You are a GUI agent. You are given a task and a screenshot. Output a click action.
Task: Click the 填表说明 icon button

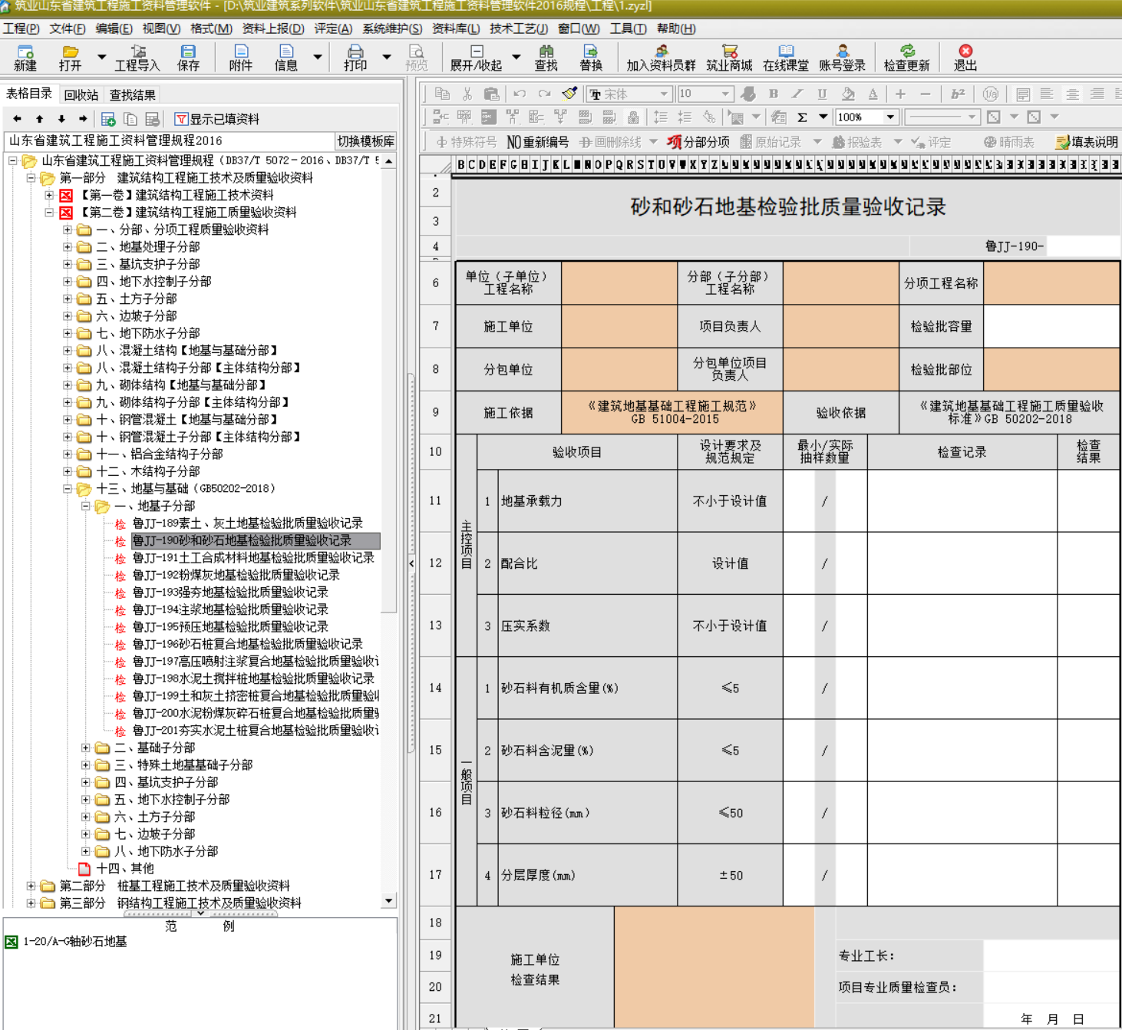[x=1087, y=142]
